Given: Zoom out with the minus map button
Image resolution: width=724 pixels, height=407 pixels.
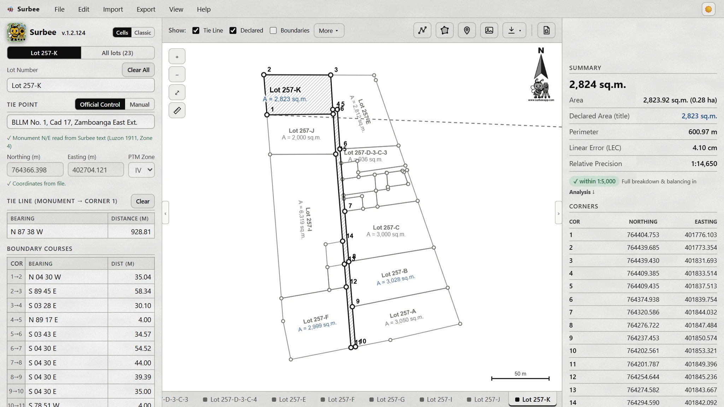Looking at the screenshot, I should coord(177,75).
